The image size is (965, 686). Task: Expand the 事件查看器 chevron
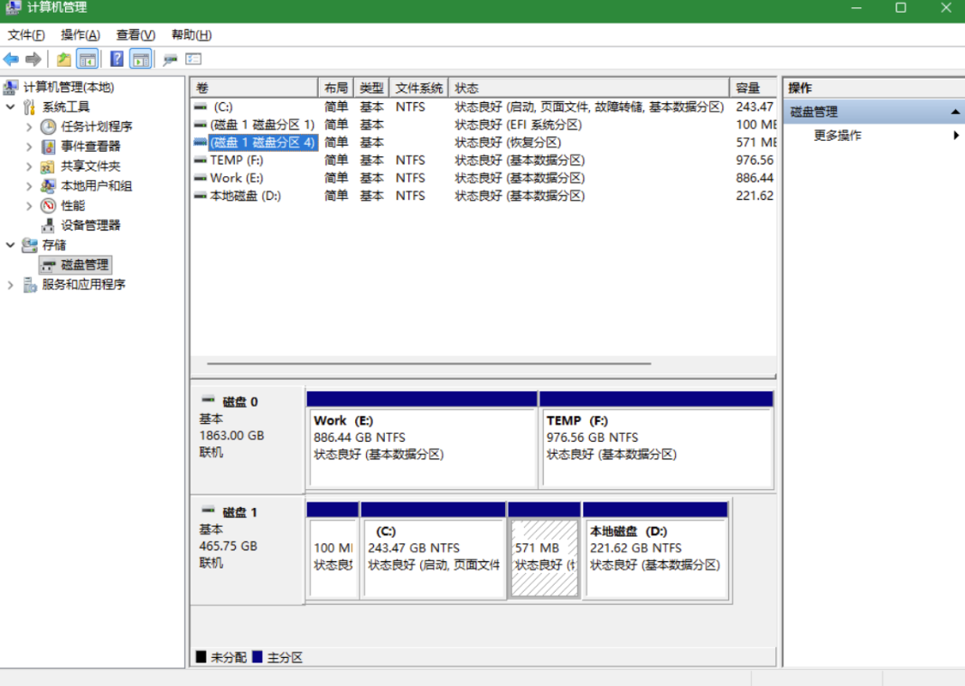pos(29,147)
